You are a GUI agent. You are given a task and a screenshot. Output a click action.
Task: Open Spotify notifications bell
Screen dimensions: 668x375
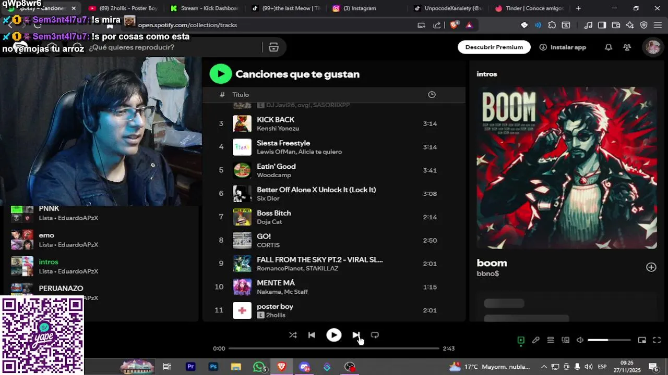coord(609,47)
